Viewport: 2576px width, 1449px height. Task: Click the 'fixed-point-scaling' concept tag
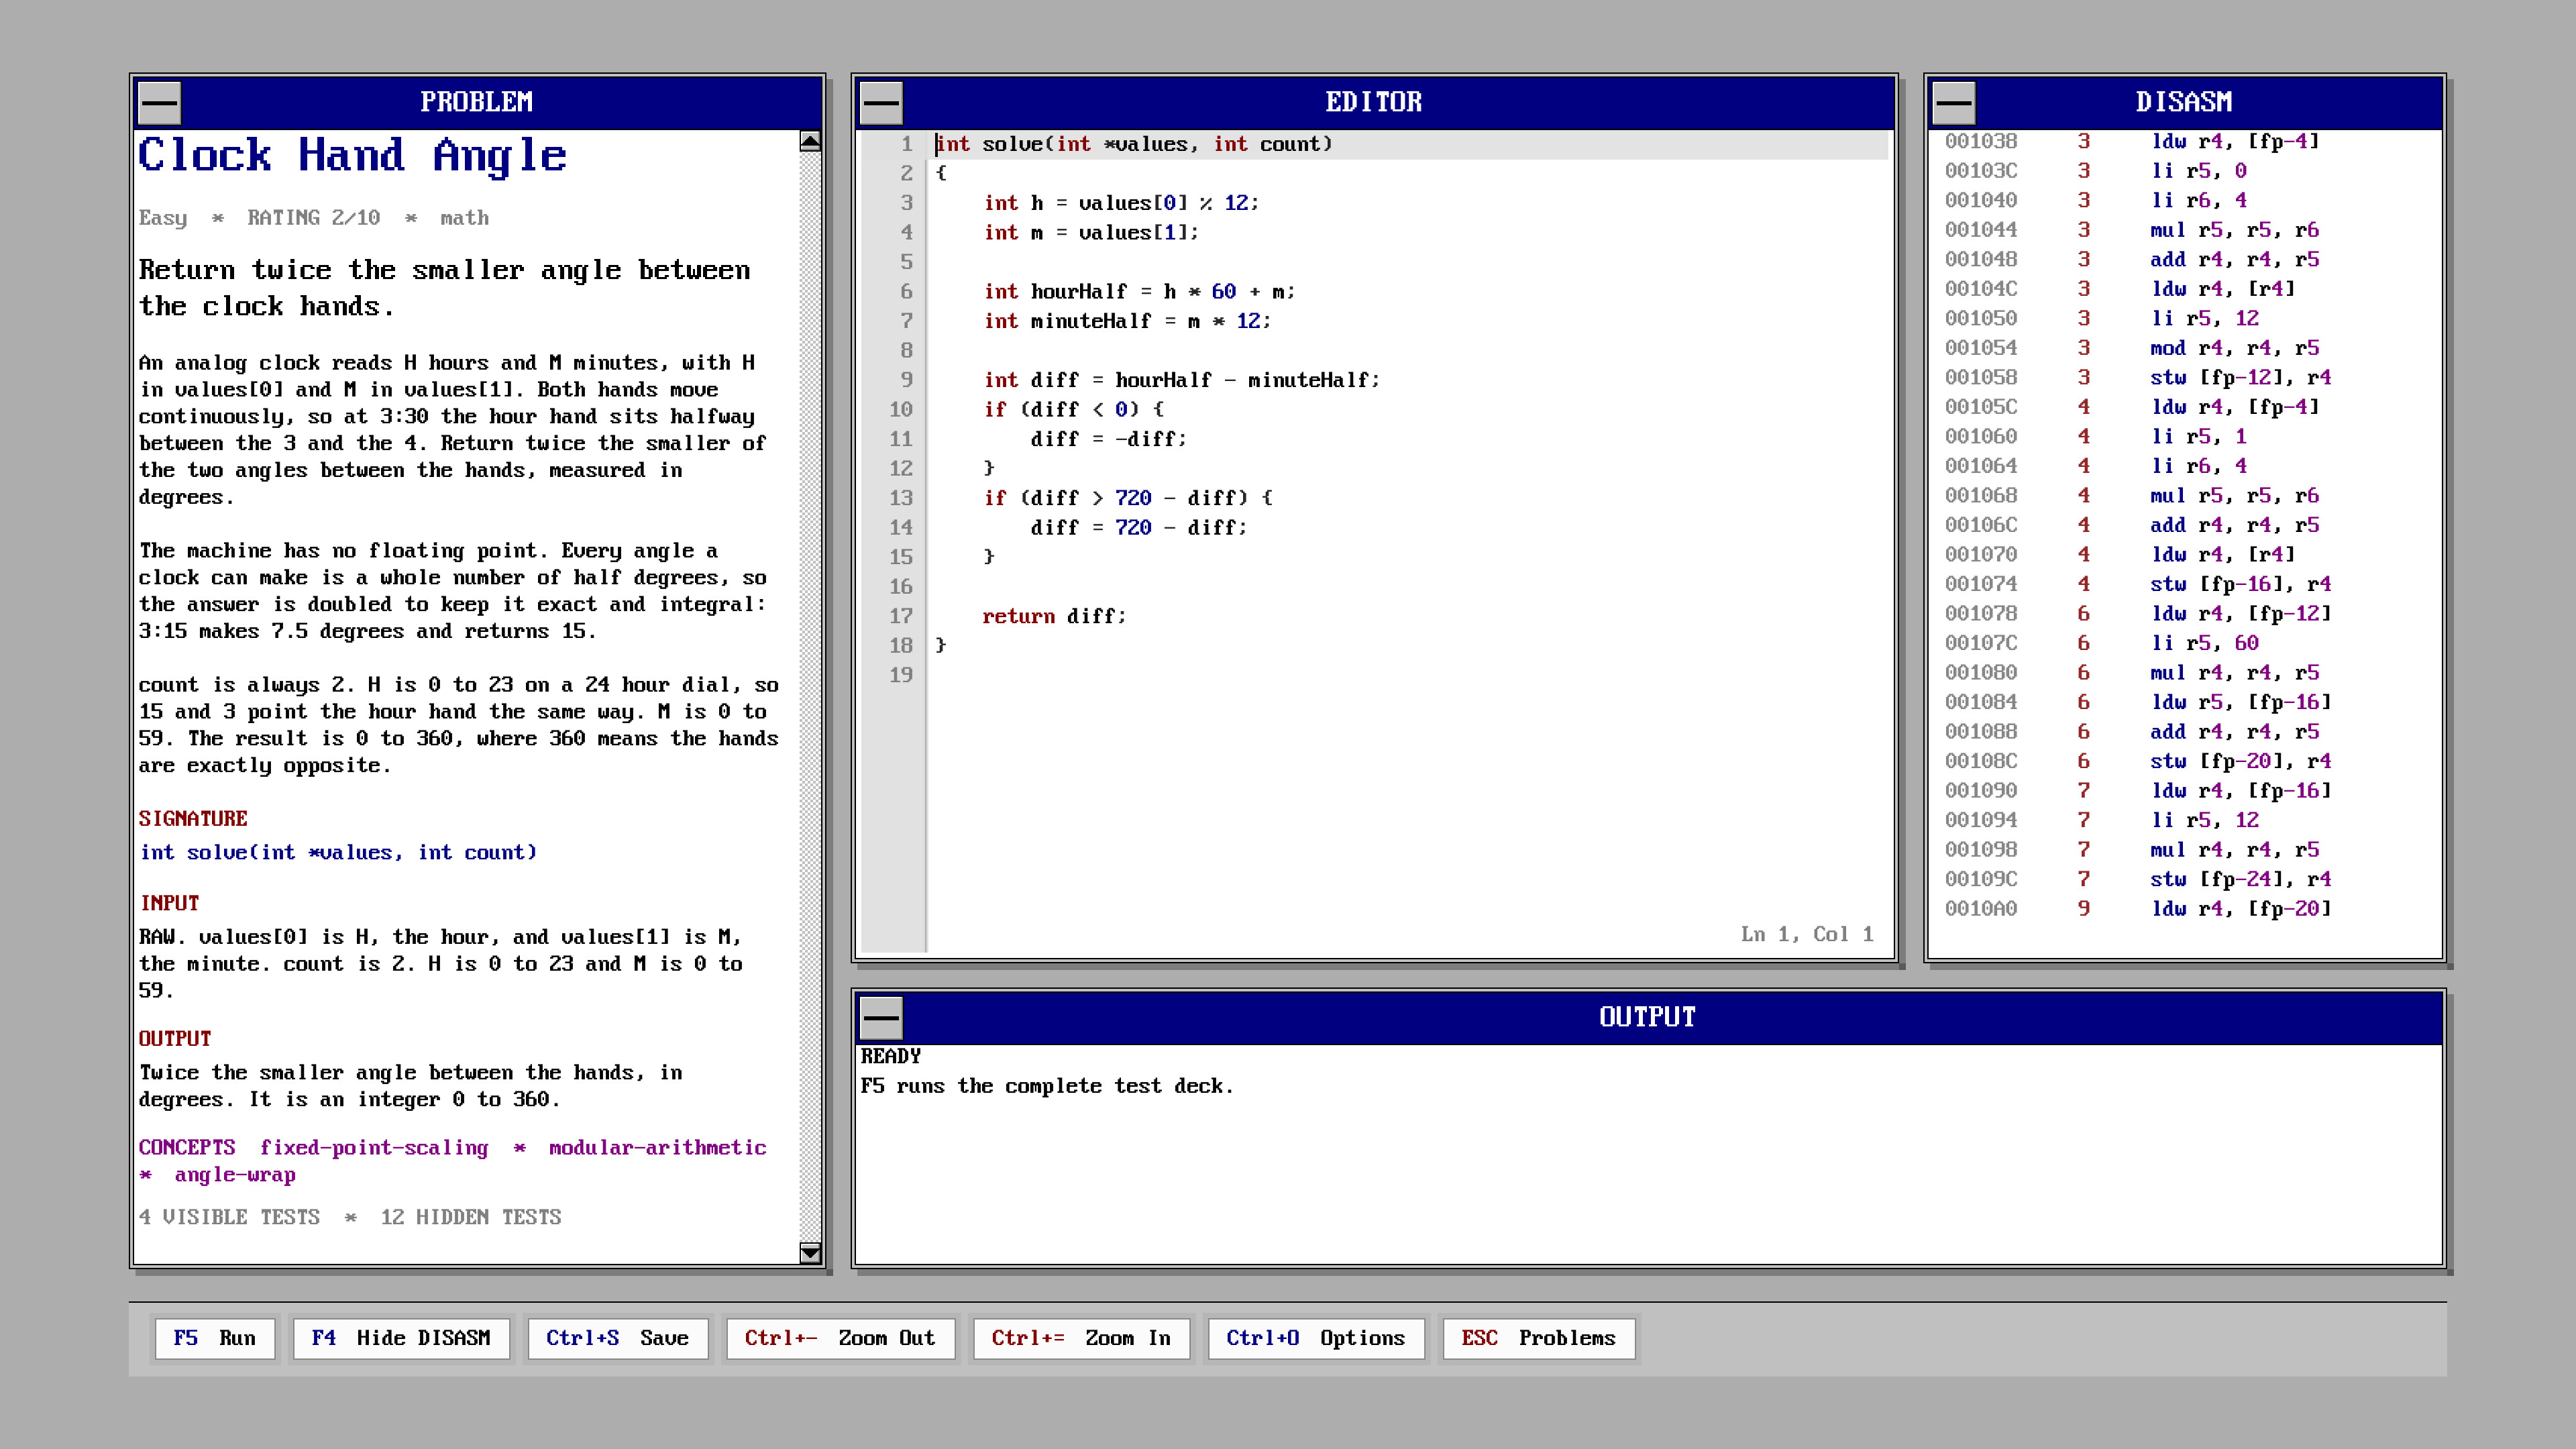coord(374,1148)
